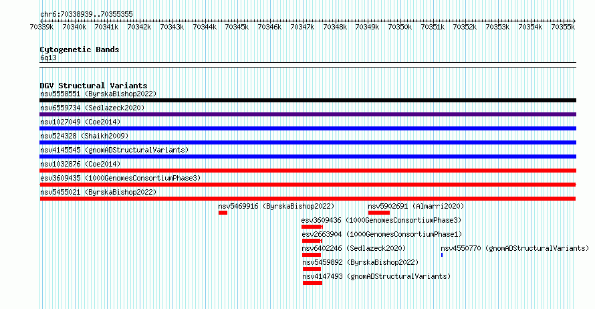Viewport: 595px width, 309px height.
Task: Click the nsv5455021 (ByrskaBishop2022) label
Action: [x=98, y=192]
